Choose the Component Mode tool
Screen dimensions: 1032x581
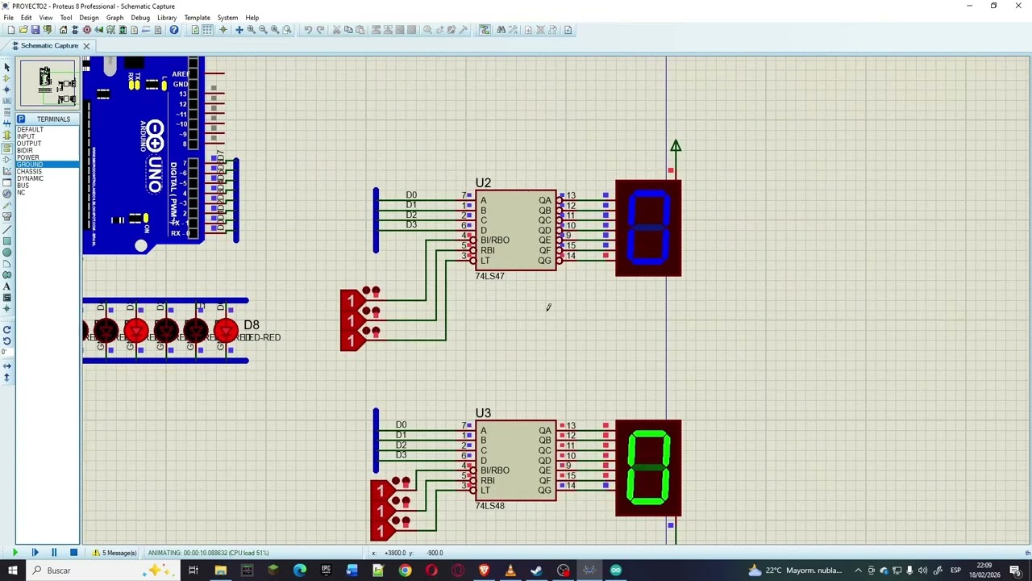tap(7, 78)
